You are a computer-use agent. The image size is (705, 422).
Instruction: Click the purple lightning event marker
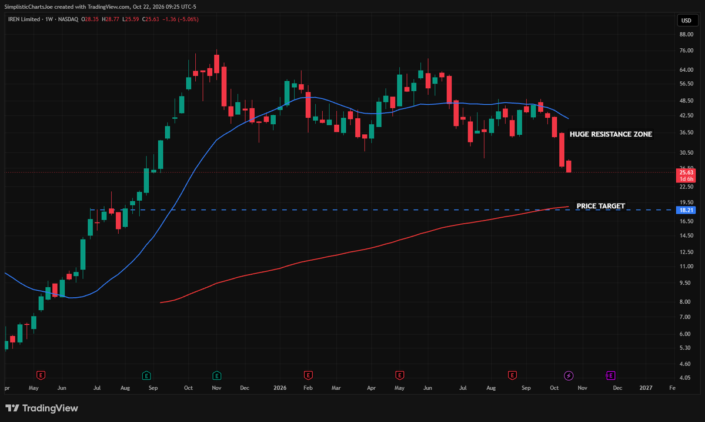point(569,376)
